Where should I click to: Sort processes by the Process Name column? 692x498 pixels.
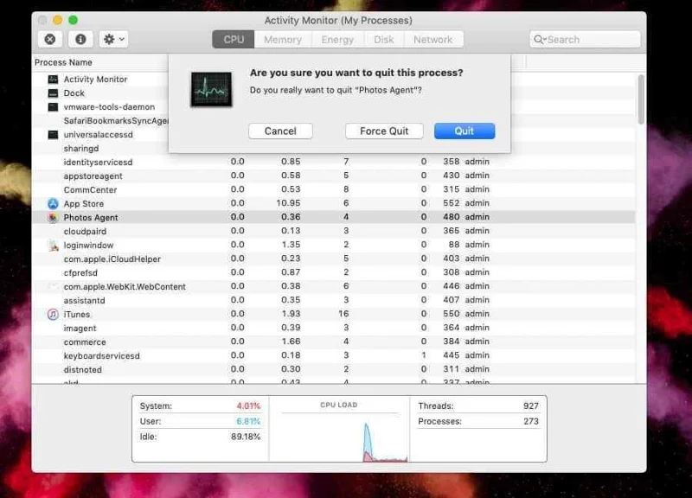coord(64,61)
